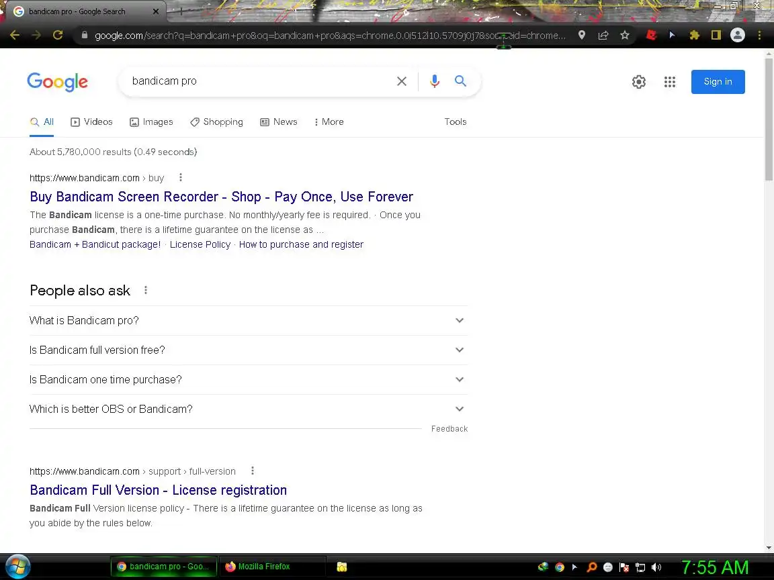Switch to Shopping results tab
Image resolution: width=774 pixels, height=580 pixels.
[x=217, y=122]
